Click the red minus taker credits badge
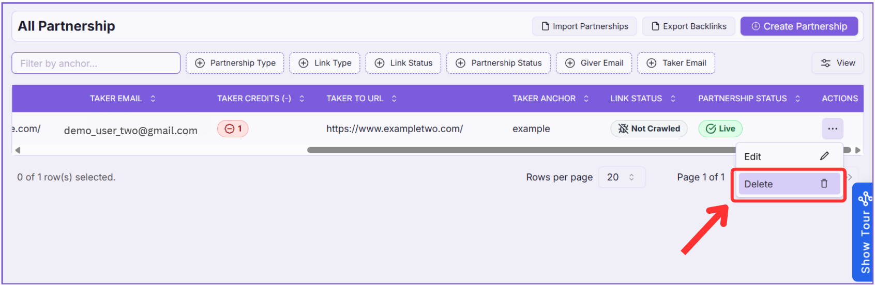 (x=233, y=129)
